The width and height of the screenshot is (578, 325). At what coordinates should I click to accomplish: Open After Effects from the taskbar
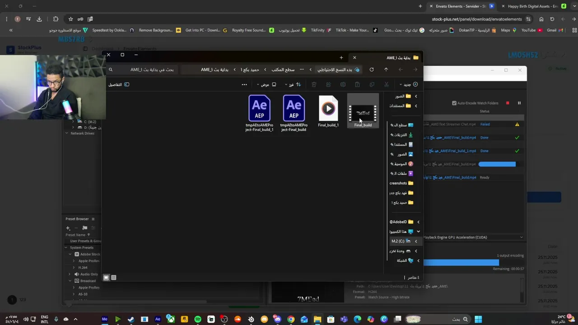pyautogui.click(x=158, y=319)
